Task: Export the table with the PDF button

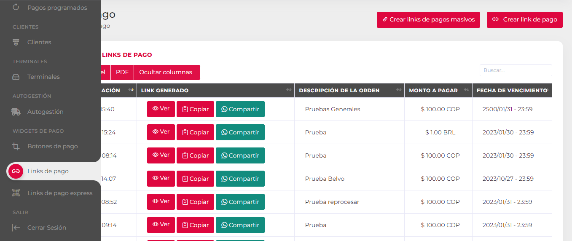Action: (x=122, y=72)
